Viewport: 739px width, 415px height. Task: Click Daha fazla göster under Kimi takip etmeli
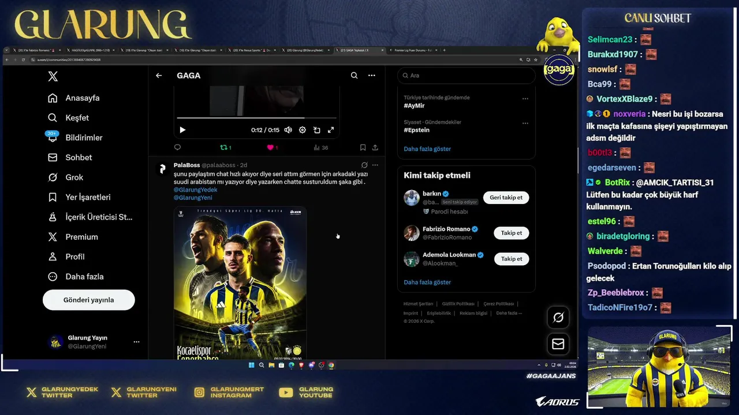(427, 282)
